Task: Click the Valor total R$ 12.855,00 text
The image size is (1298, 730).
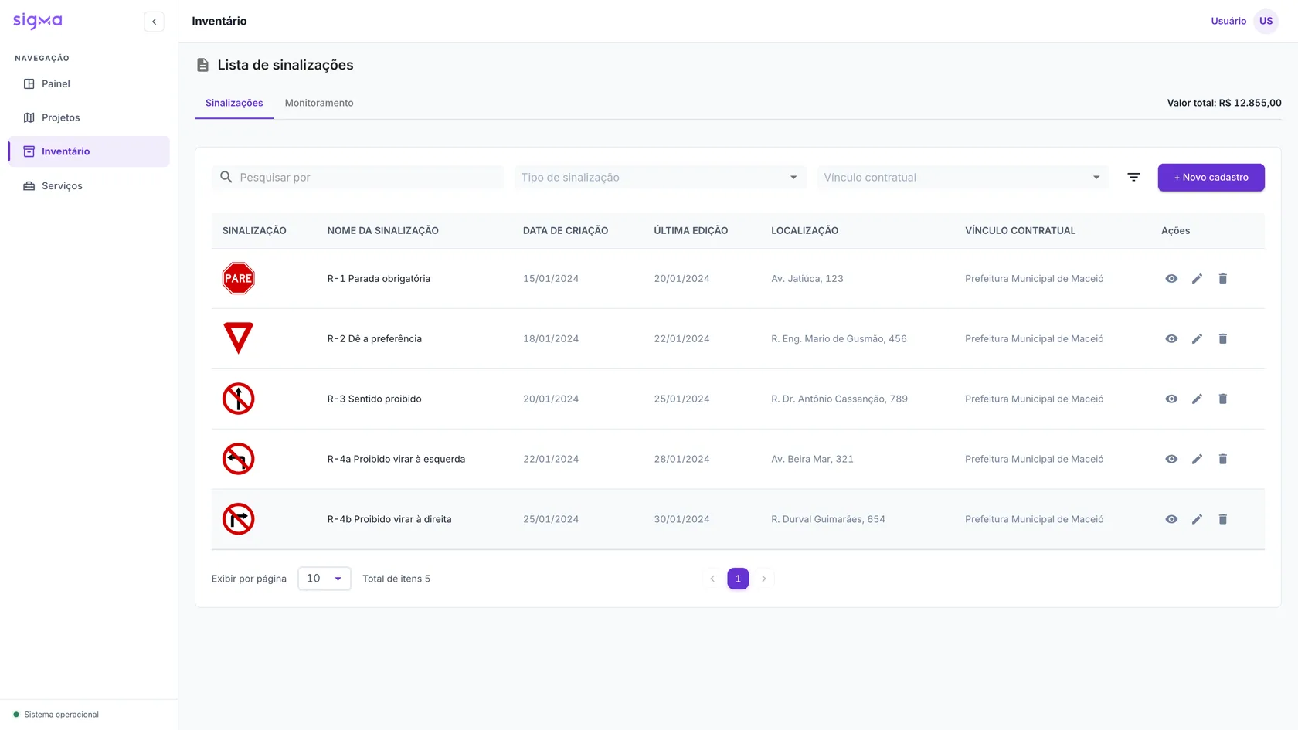Action: pyautogui.click(x=1224, y=103)
